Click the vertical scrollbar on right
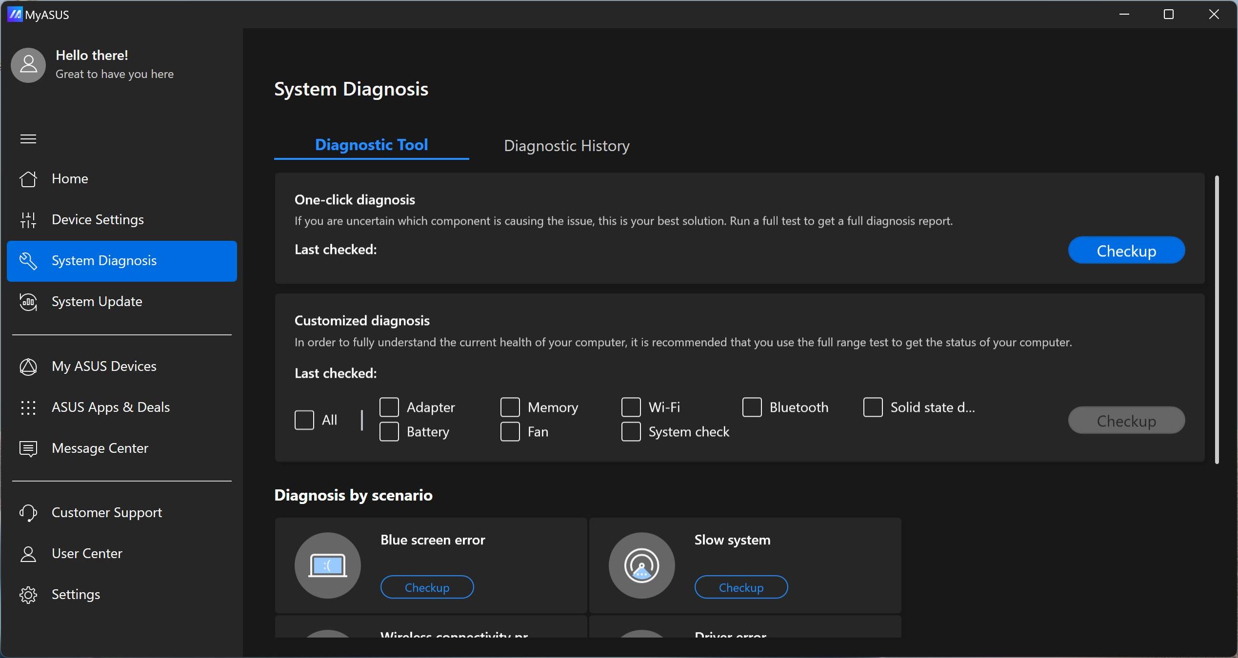 (1217, 319)
